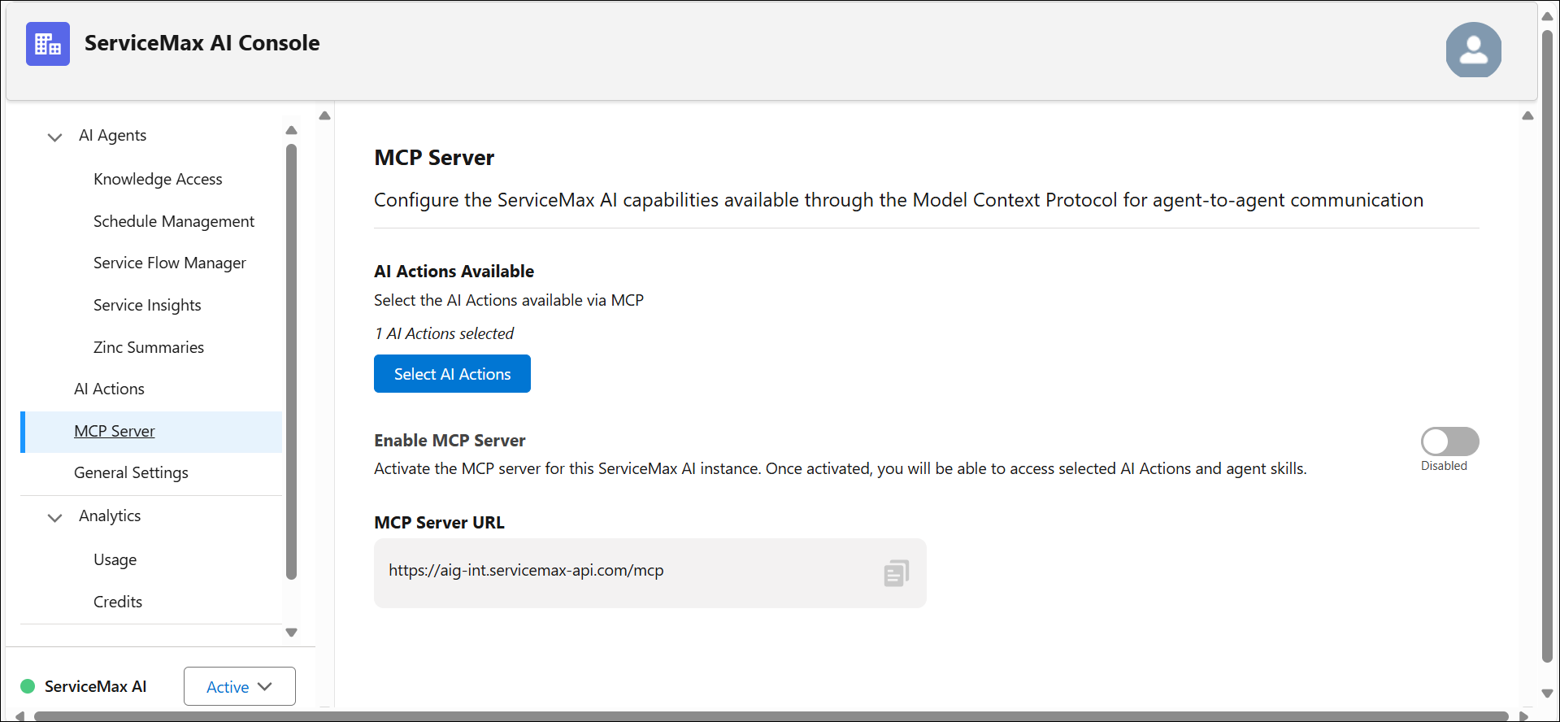Click the AI Actions Available heading

pos(454,271)
